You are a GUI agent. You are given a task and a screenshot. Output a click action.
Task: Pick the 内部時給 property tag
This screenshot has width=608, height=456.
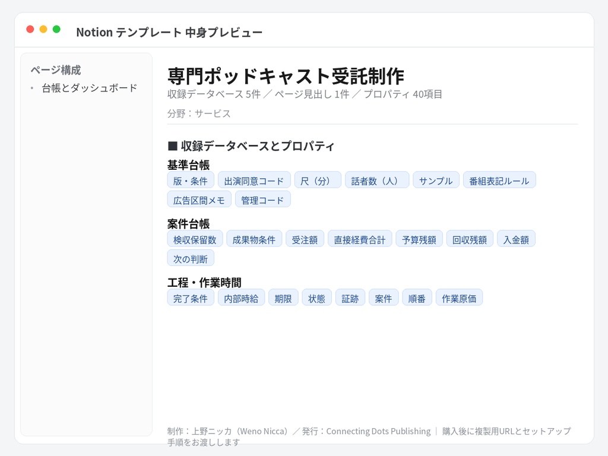242,297
